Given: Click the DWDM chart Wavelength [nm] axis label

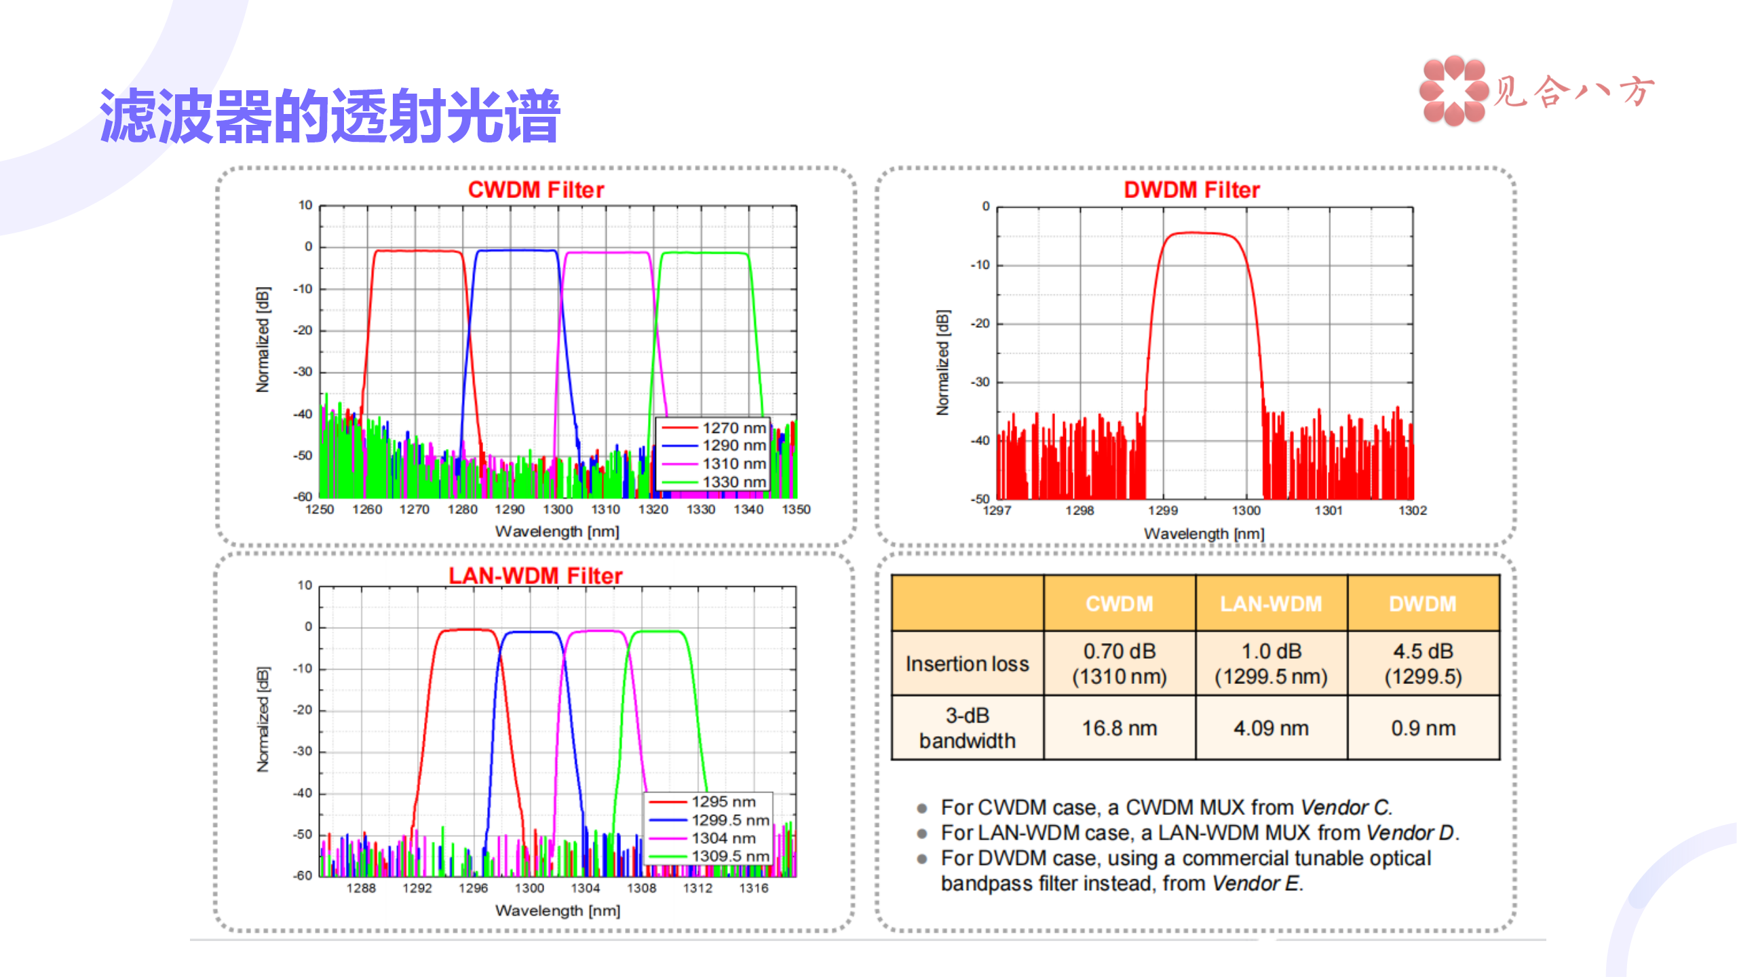Looking at the screenshot, I should pyautogui.click(x=1204, y=534).
